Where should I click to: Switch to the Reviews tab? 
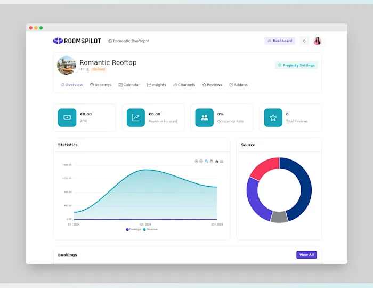pyautogui.click(x=212, y=85)
